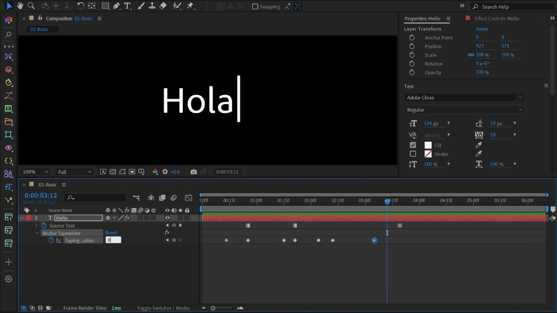The width and height of the screenshot is (557, 313).
Task: Toggle the Fill checkbox in Text properties
Action: point(413,145)
